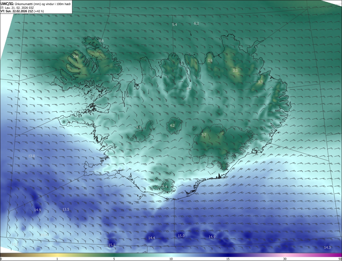Click the faint 10.4 value label
Screen dimensions: 342x261
click(x=44, y=235)
